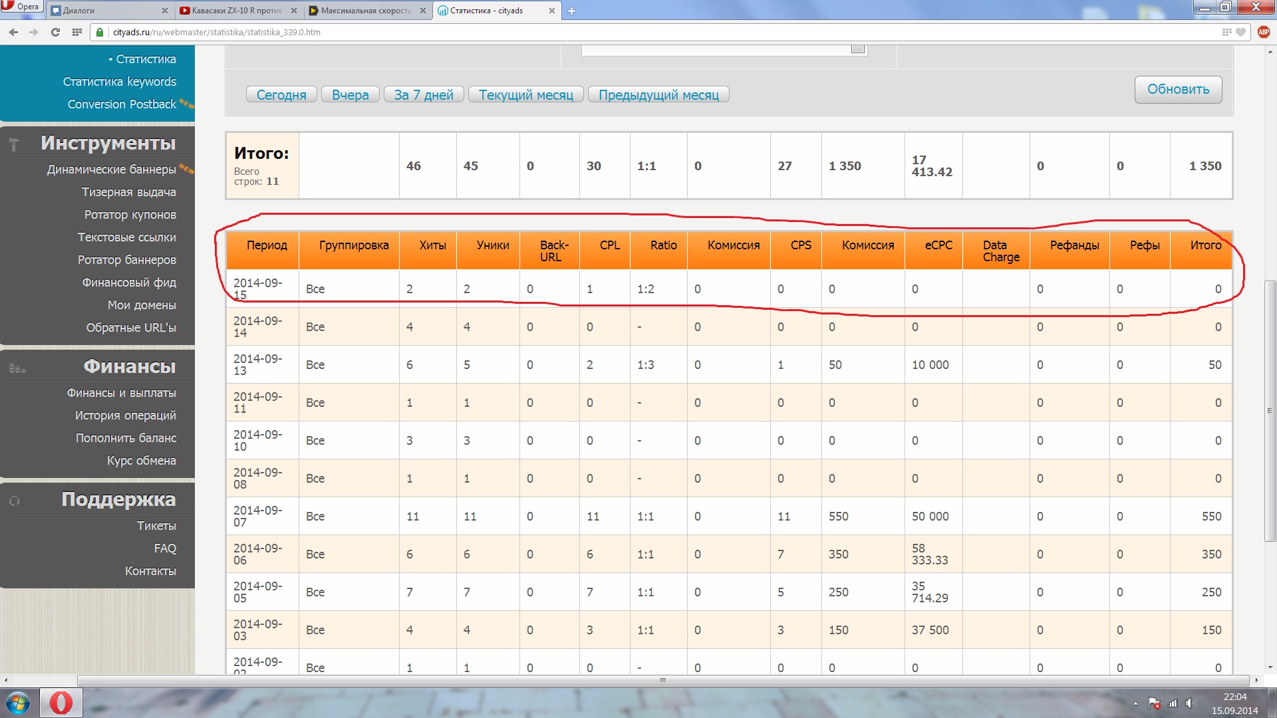The height and width of the screenshot is (718, 1277).
Task: Open Статистика keywords link
Action: (x=120, y=81)
